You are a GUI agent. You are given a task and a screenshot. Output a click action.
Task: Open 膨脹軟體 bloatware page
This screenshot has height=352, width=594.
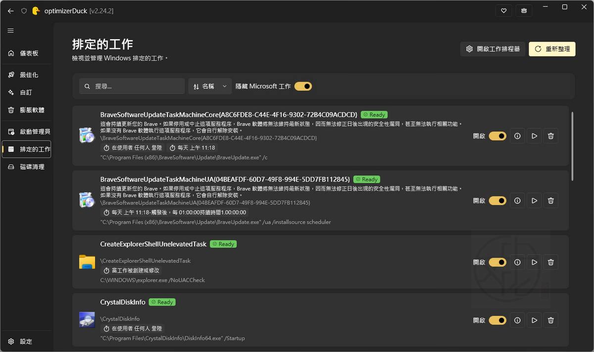pyautogui.click(x=27, y=110)
